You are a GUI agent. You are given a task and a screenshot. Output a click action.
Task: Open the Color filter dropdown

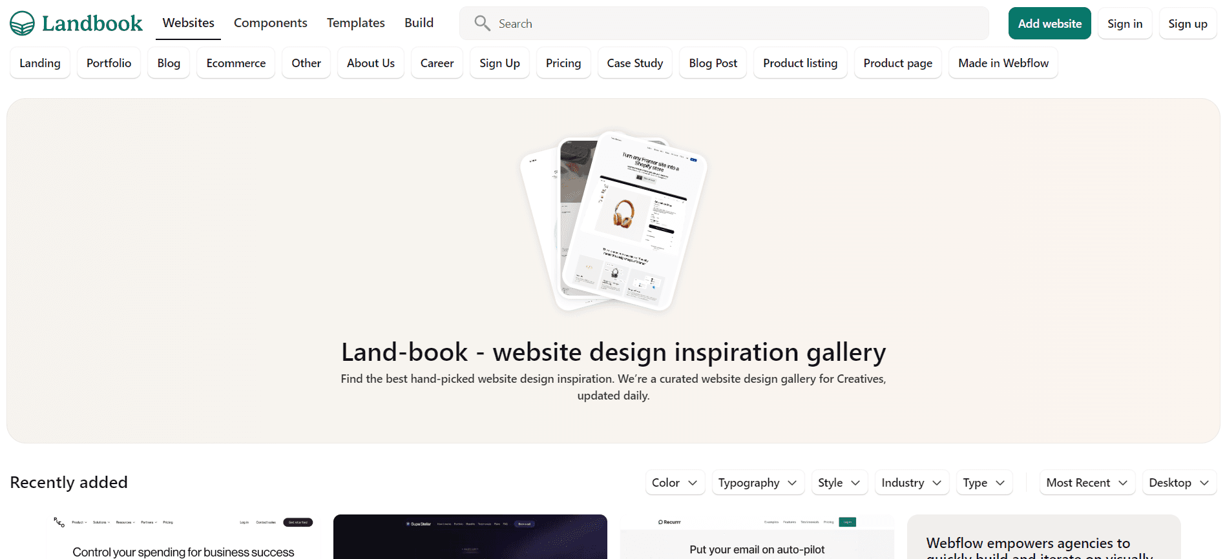(x=675, y=483)
